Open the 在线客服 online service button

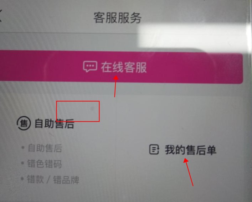tap(121, 67)
